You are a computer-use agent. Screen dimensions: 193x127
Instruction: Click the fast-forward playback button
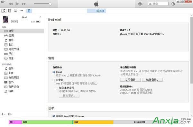(24, 4)
